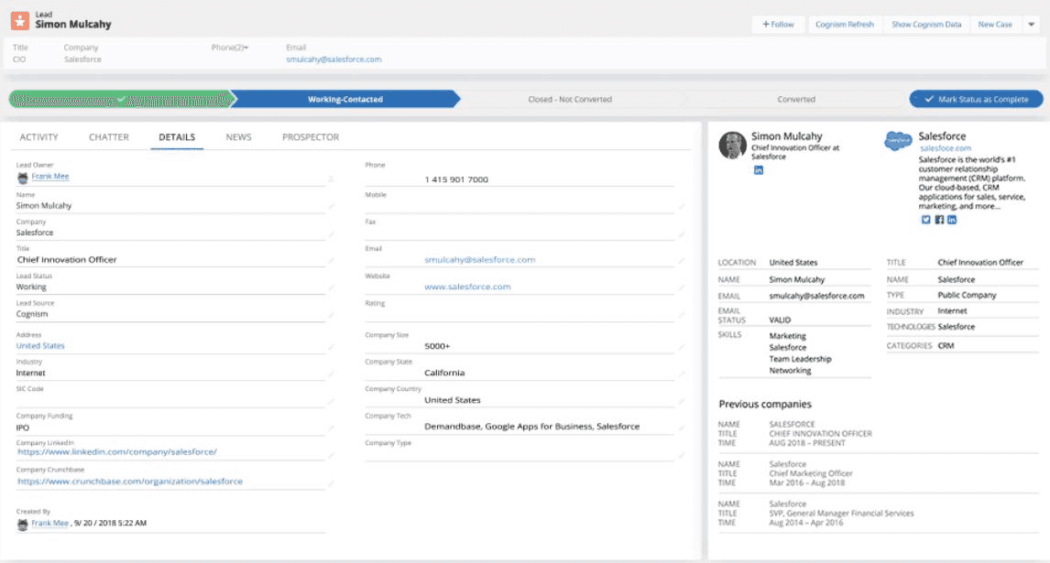
Task: Follow this lead with the Follow button
Action: click(778, 25)
